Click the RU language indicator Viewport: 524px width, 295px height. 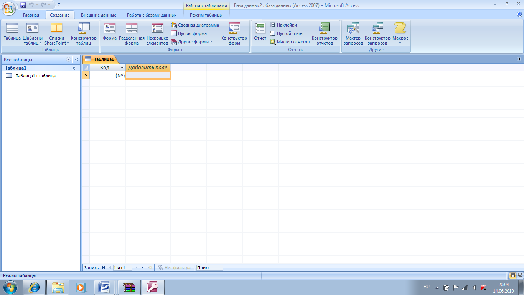(x=427, y=287)
